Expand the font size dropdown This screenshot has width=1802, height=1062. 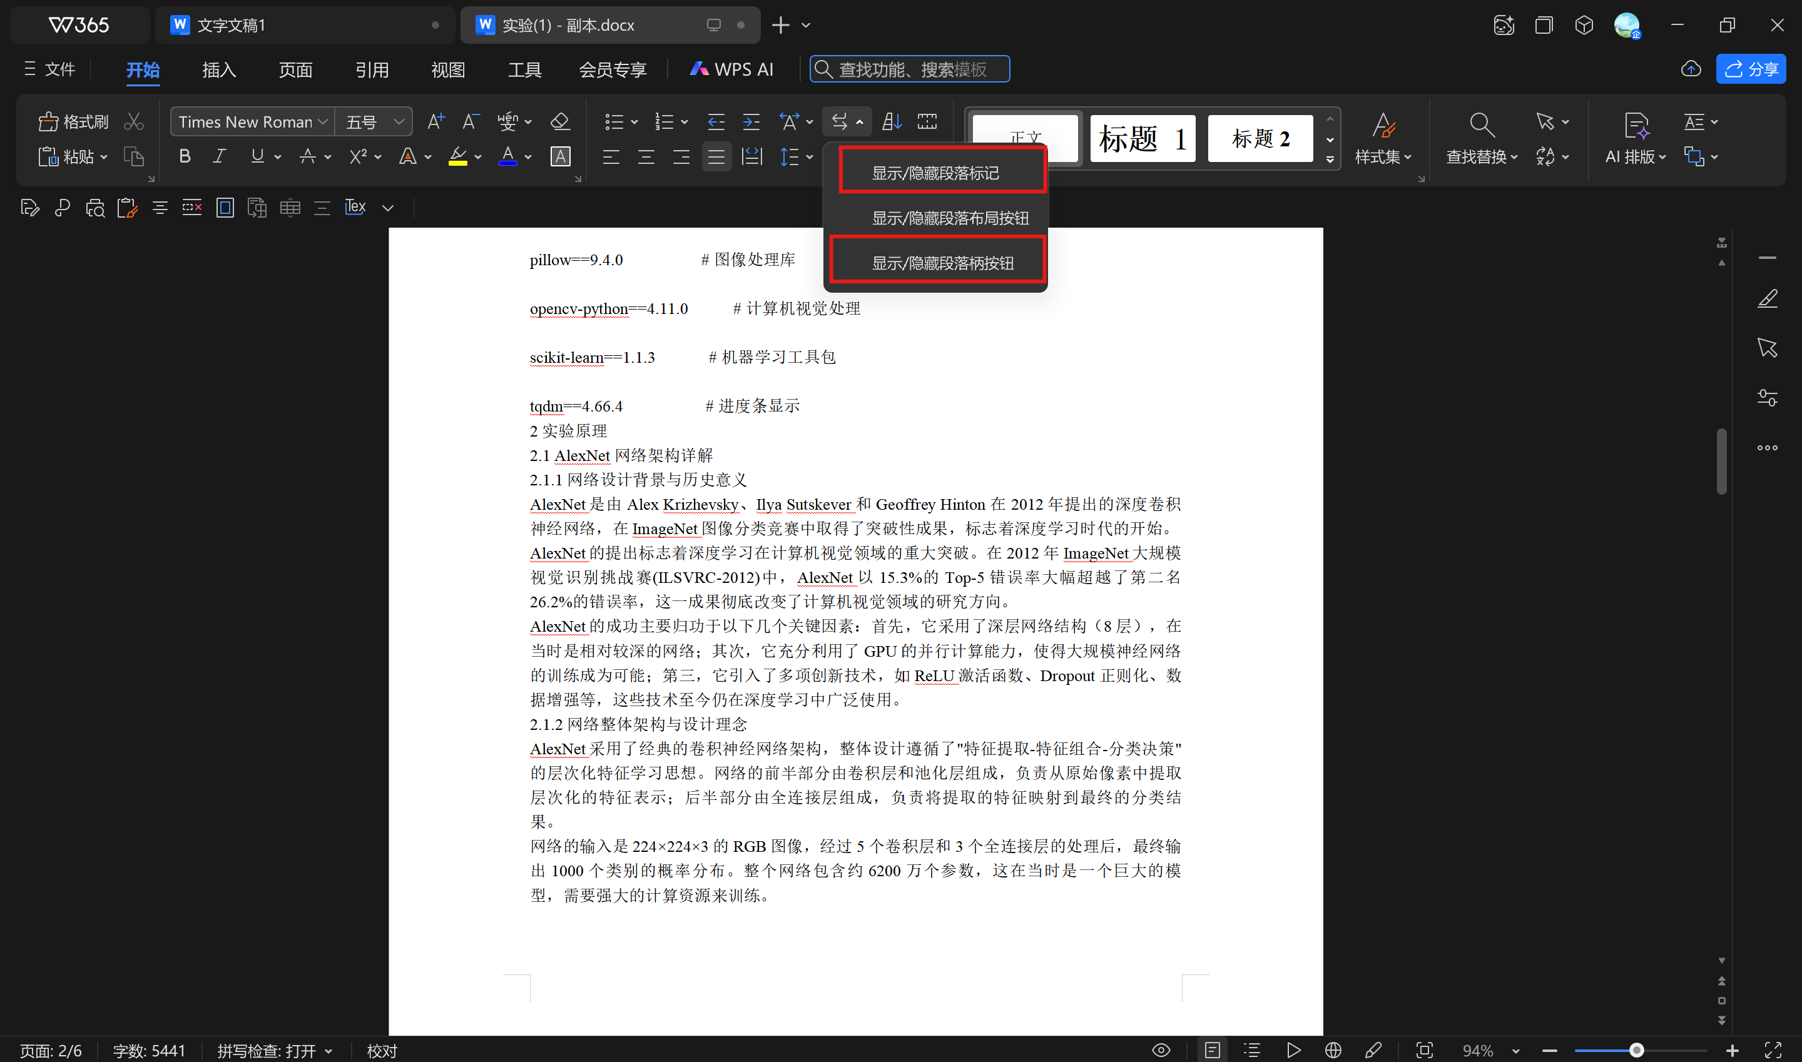point(399,122)
